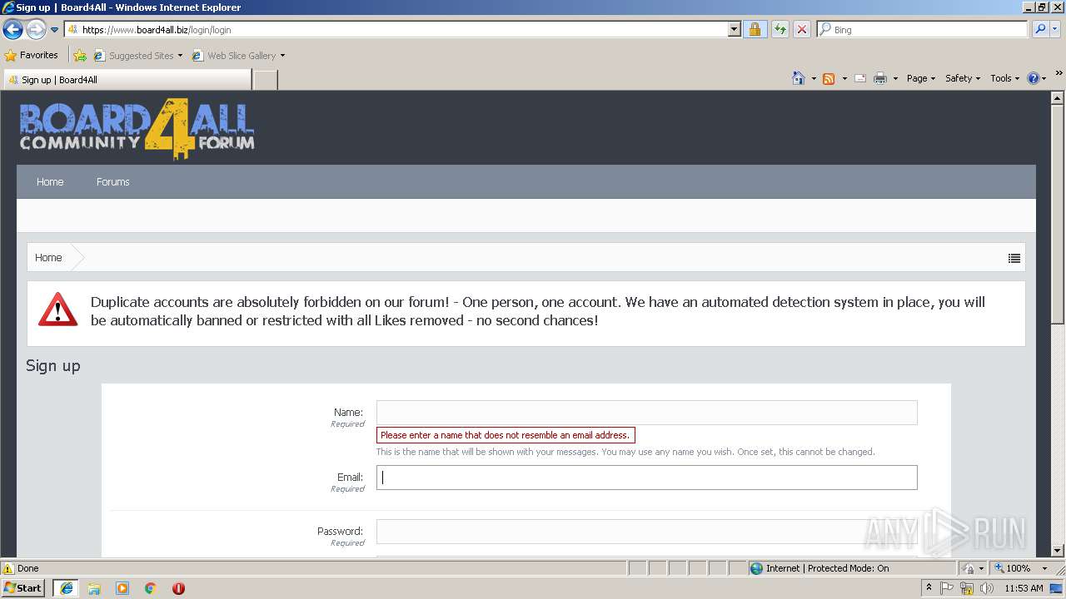Click Internet Protected Mode status

coord(820,568)
